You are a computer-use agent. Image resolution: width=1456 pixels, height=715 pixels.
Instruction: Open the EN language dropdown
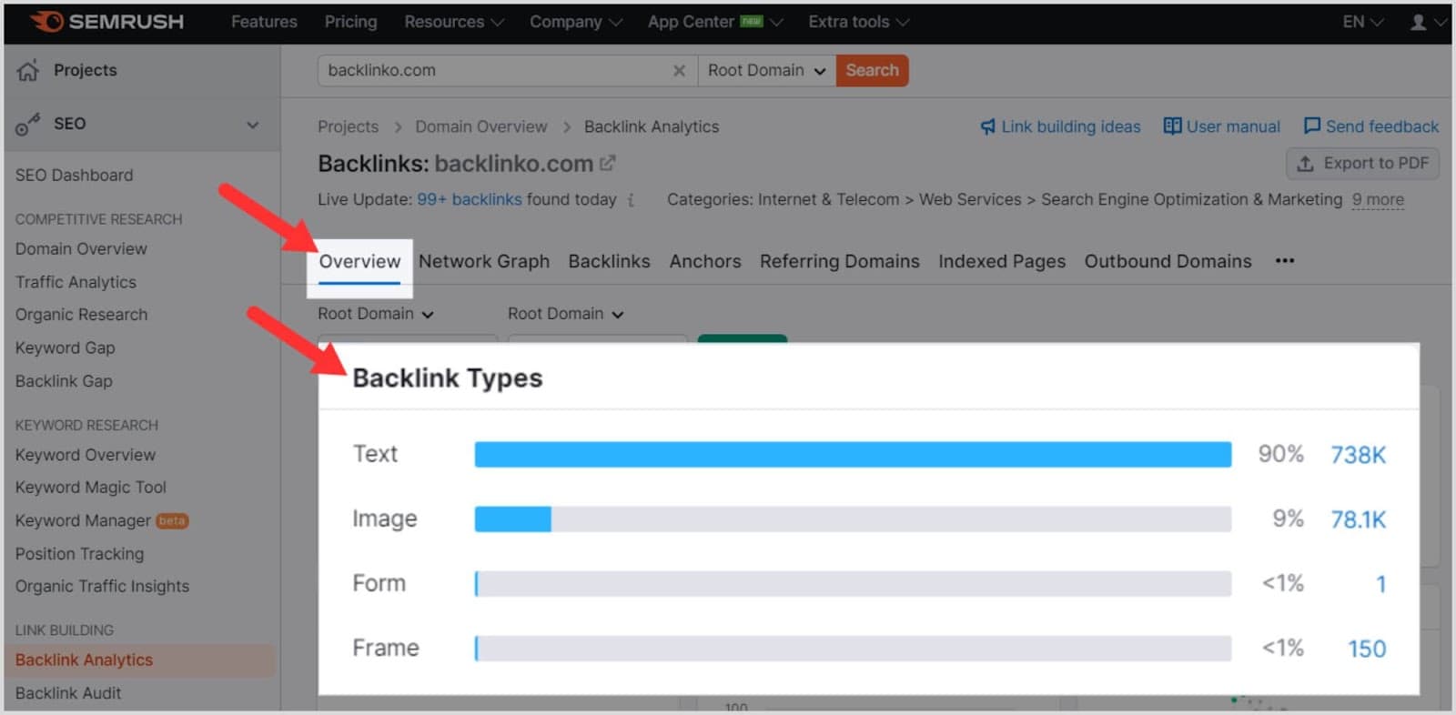tap(1362, 22)
